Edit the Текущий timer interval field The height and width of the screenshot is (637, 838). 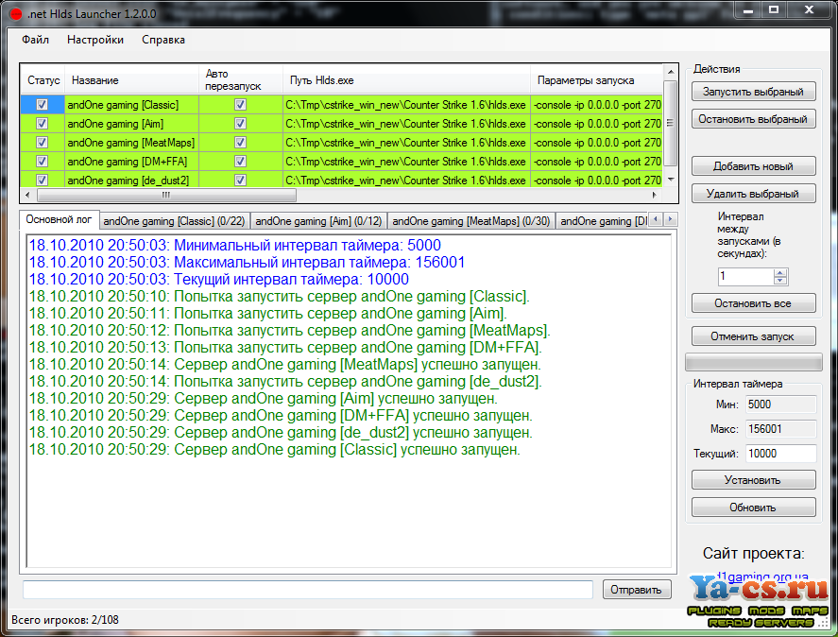pos(780,454)
